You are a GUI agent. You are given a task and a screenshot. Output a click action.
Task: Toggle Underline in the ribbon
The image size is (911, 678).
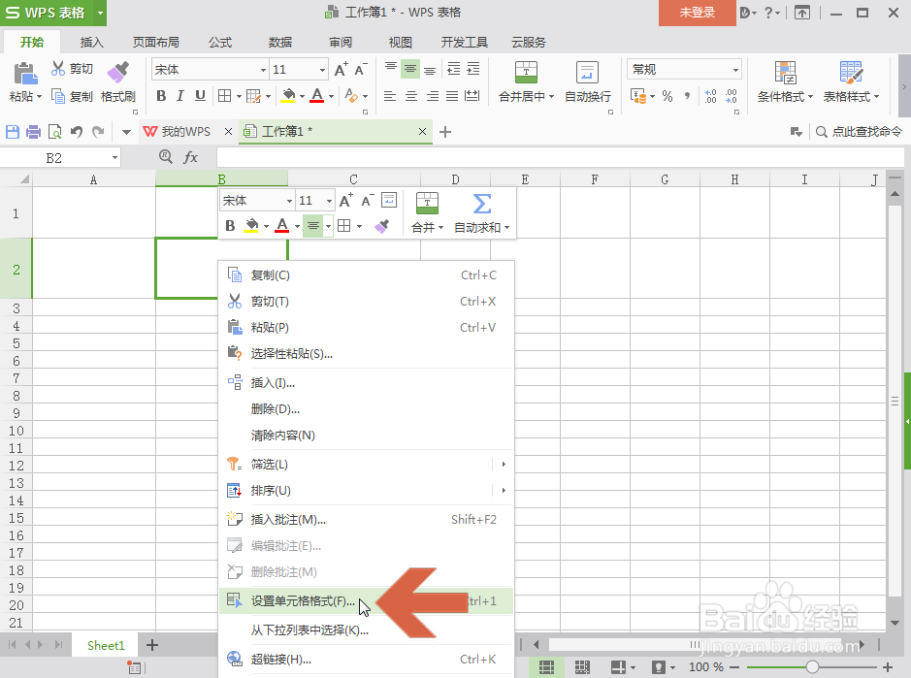pyautogui.click(x=200, y=95)
